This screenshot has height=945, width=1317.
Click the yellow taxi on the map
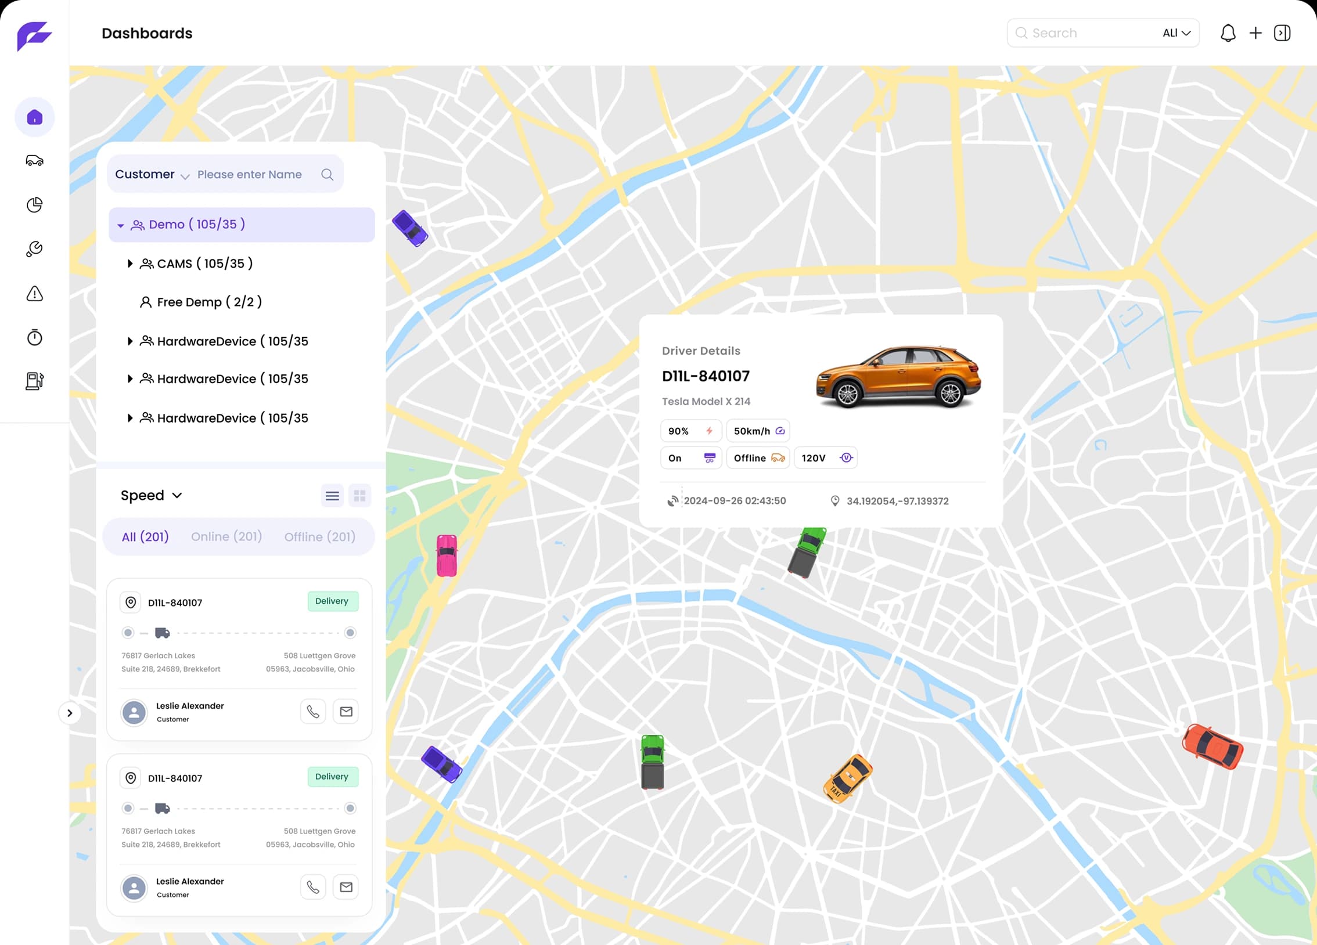(x=847, y=779)
